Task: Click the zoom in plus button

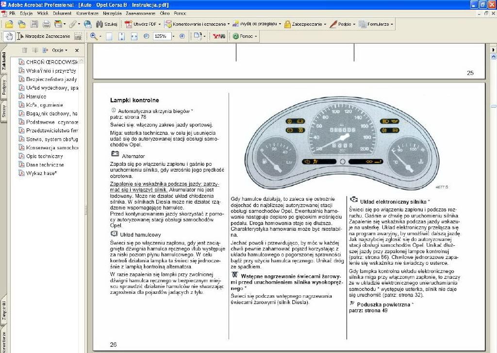Action: click(182, 36)
